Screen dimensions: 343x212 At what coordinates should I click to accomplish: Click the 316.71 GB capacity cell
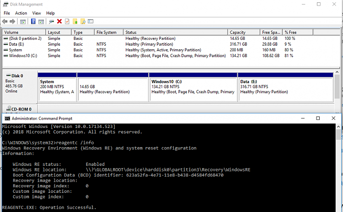(238, 44)
